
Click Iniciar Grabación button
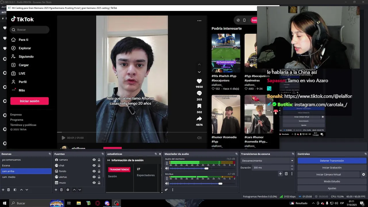pyautogui.click(x=332, y=168)
